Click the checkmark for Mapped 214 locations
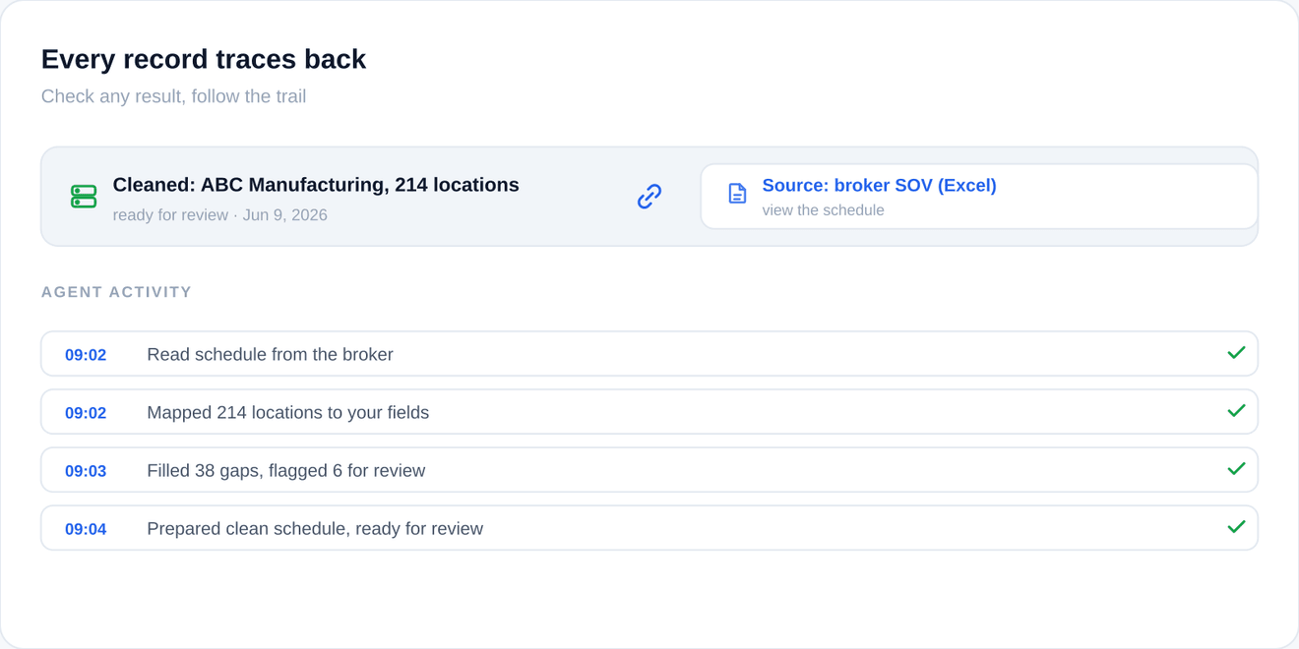 pyautogui.click(x=1237, y=411)
